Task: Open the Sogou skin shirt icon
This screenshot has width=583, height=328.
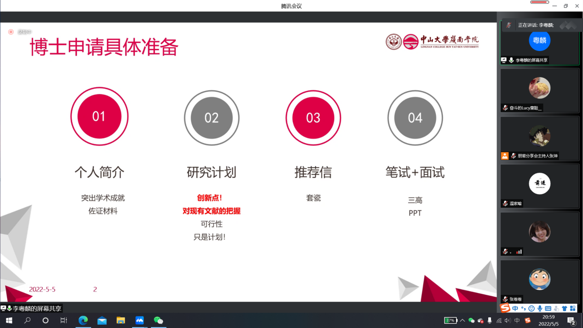Action: coord(565,309)
